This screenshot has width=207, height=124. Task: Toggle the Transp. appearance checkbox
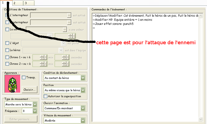[23, 77]
